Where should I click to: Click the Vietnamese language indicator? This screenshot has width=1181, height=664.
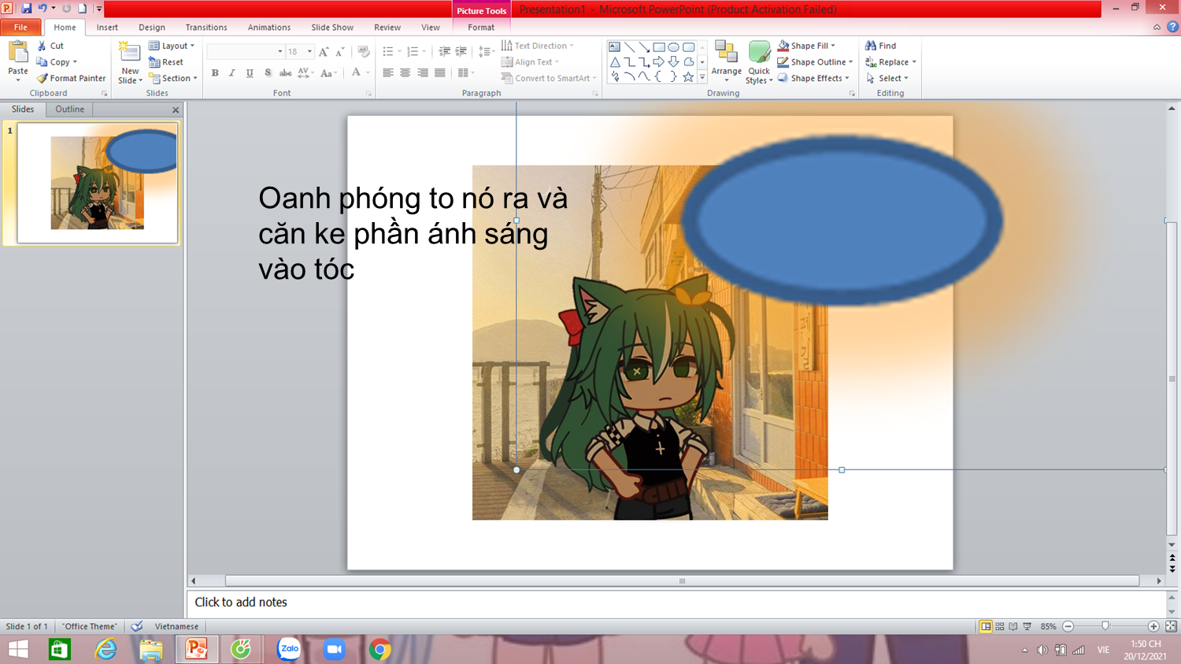coord(176,627)
